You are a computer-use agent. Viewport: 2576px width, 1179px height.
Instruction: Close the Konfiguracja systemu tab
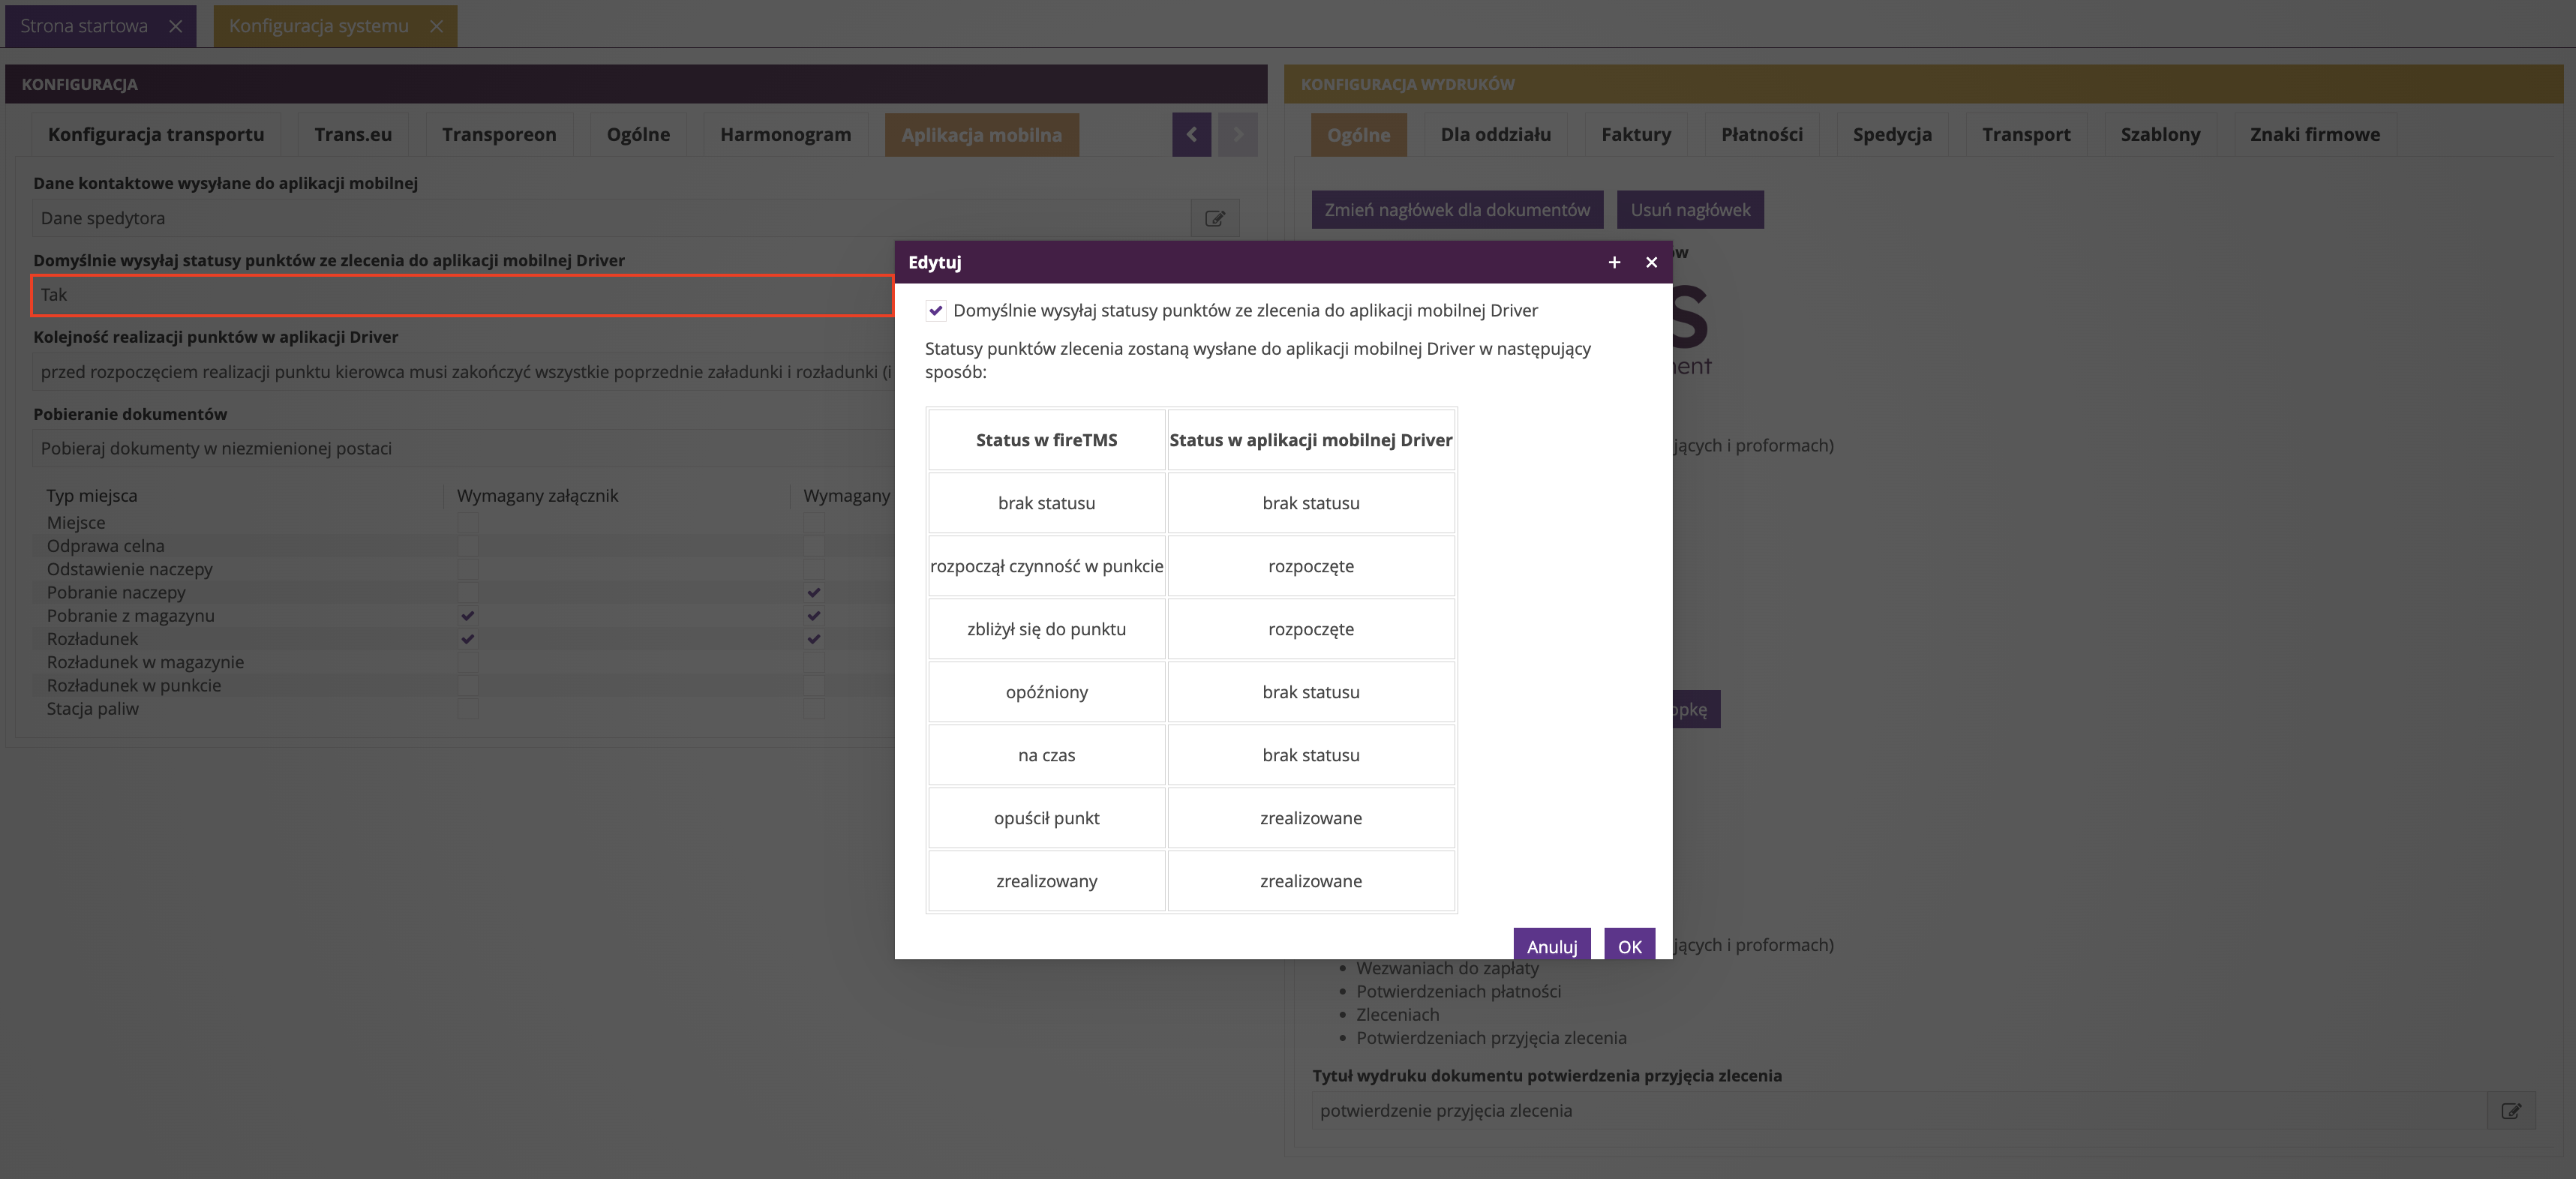pos(436,26)
